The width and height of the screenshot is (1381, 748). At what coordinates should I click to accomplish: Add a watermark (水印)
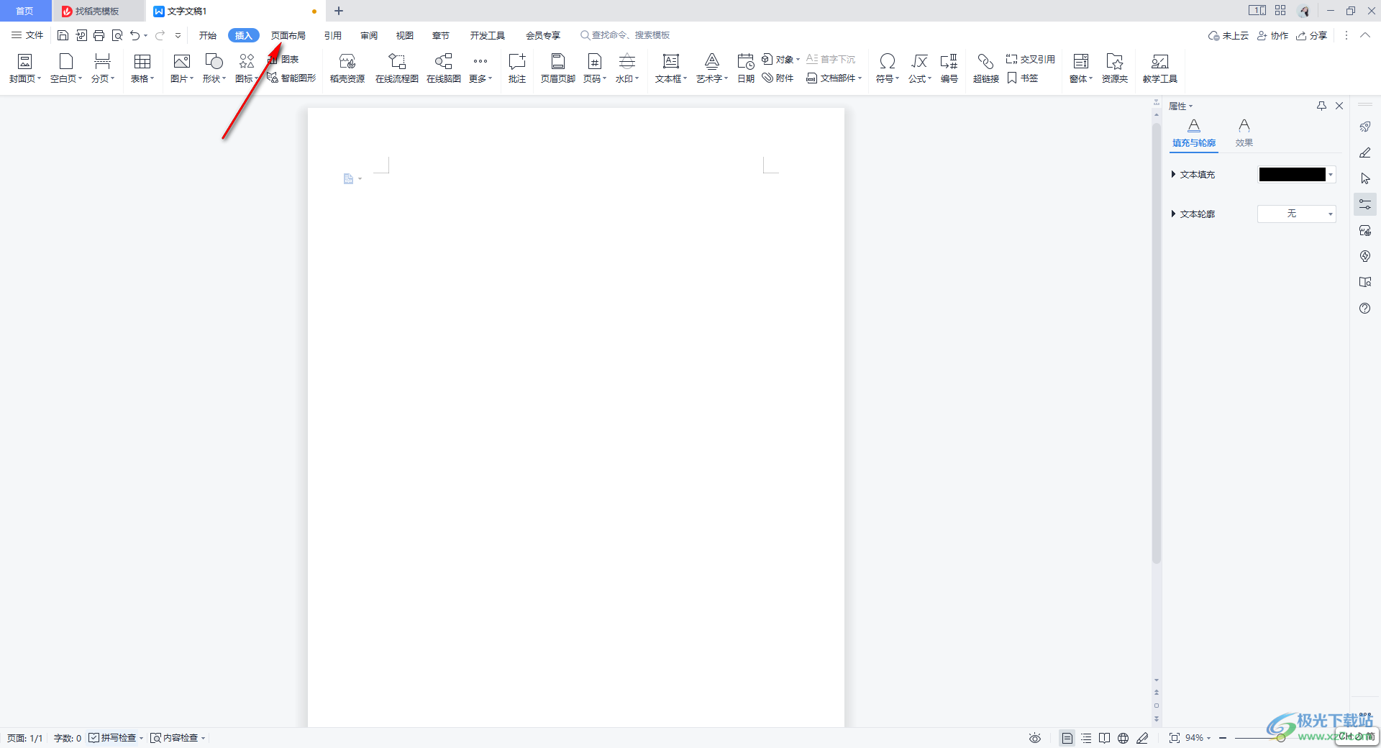point(627,68)
